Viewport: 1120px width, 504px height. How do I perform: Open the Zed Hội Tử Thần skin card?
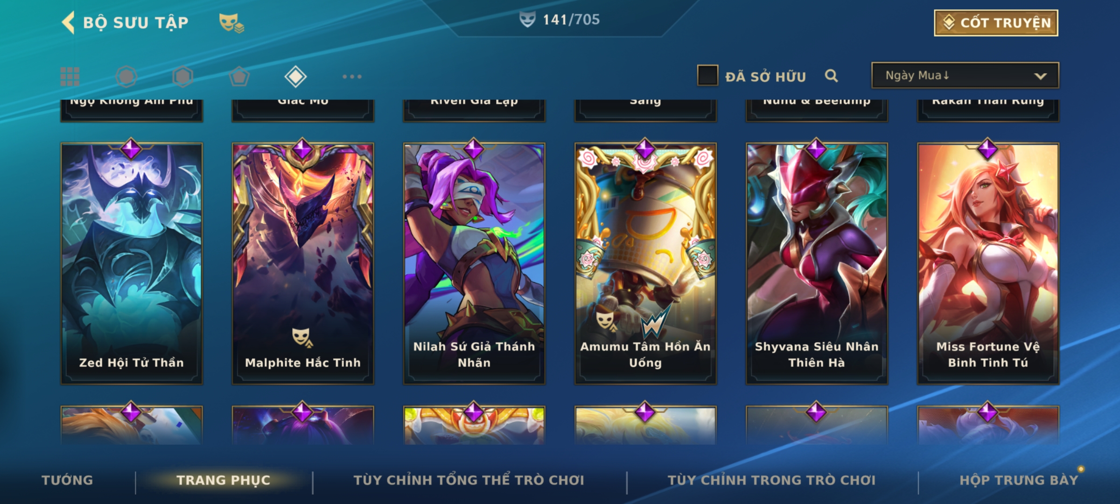[132, 264]
